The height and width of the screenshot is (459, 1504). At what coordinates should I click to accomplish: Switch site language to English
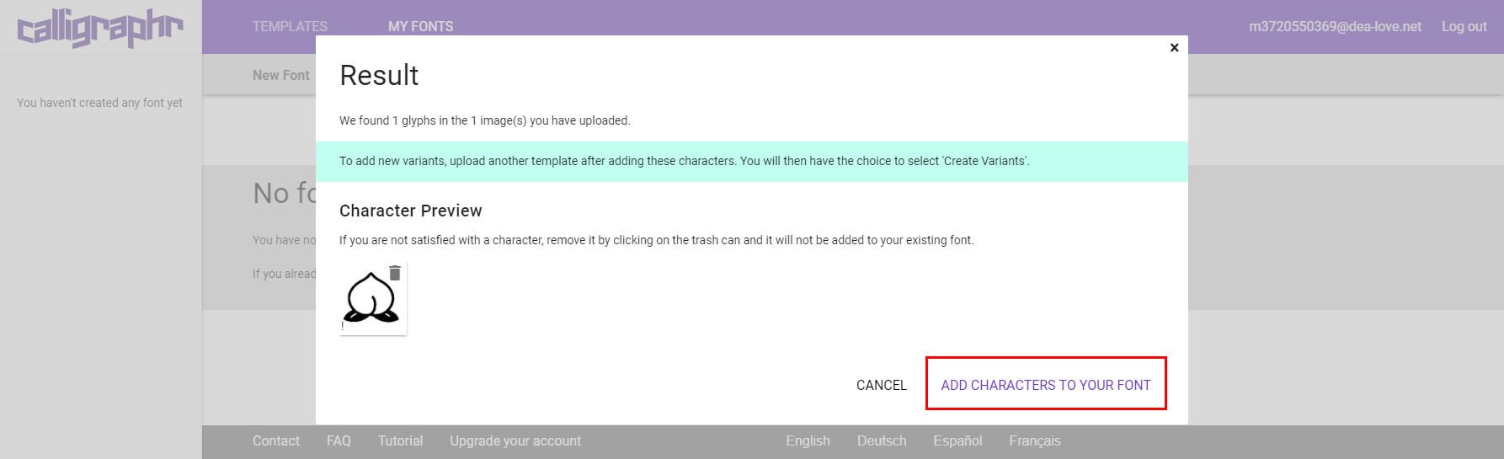point(808,440)
